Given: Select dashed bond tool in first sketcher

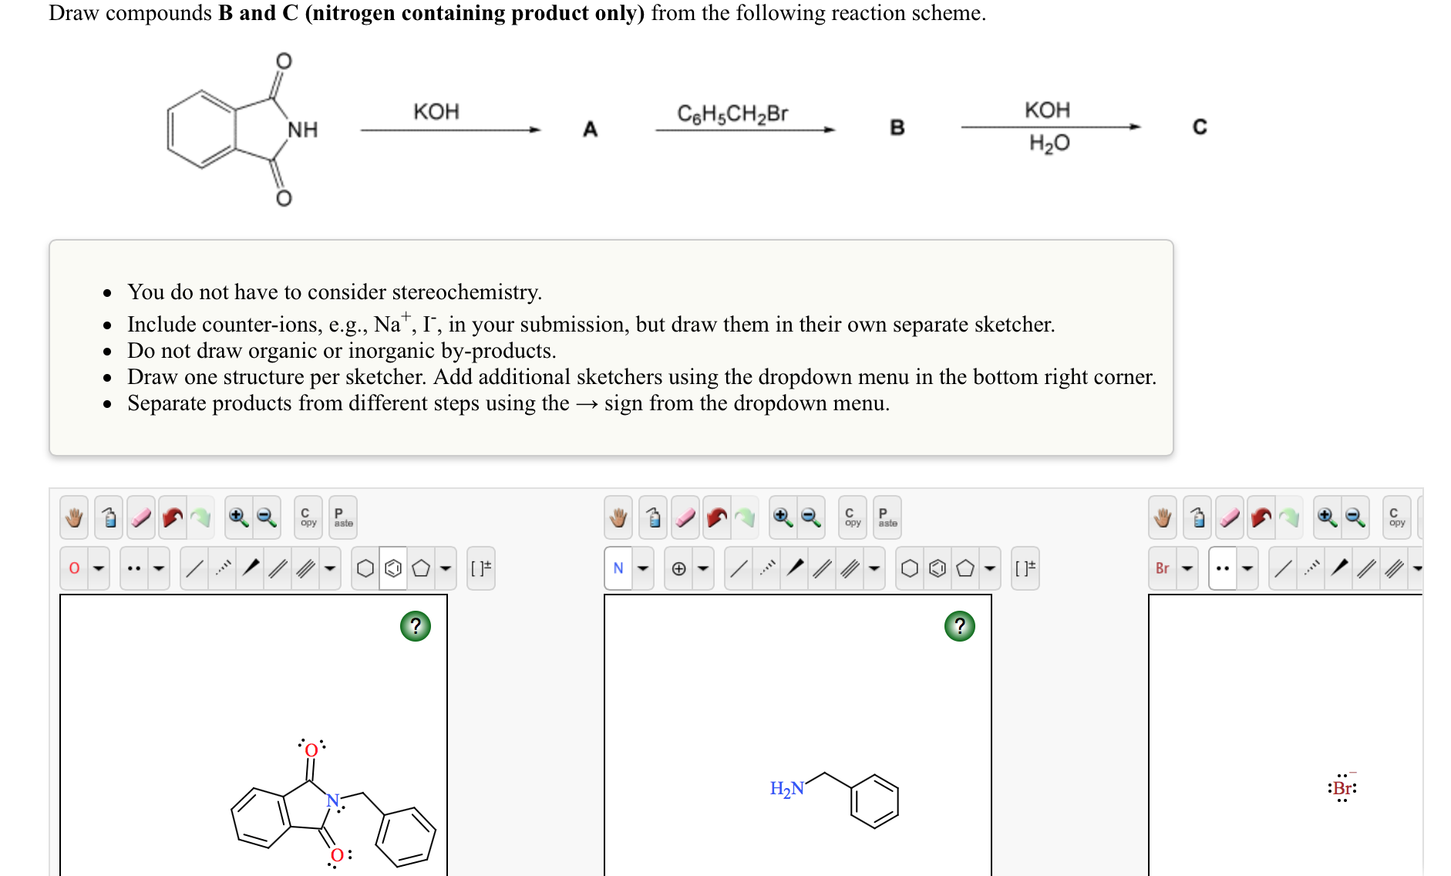Looking at the screenshot, I should [x=223, y=568].
